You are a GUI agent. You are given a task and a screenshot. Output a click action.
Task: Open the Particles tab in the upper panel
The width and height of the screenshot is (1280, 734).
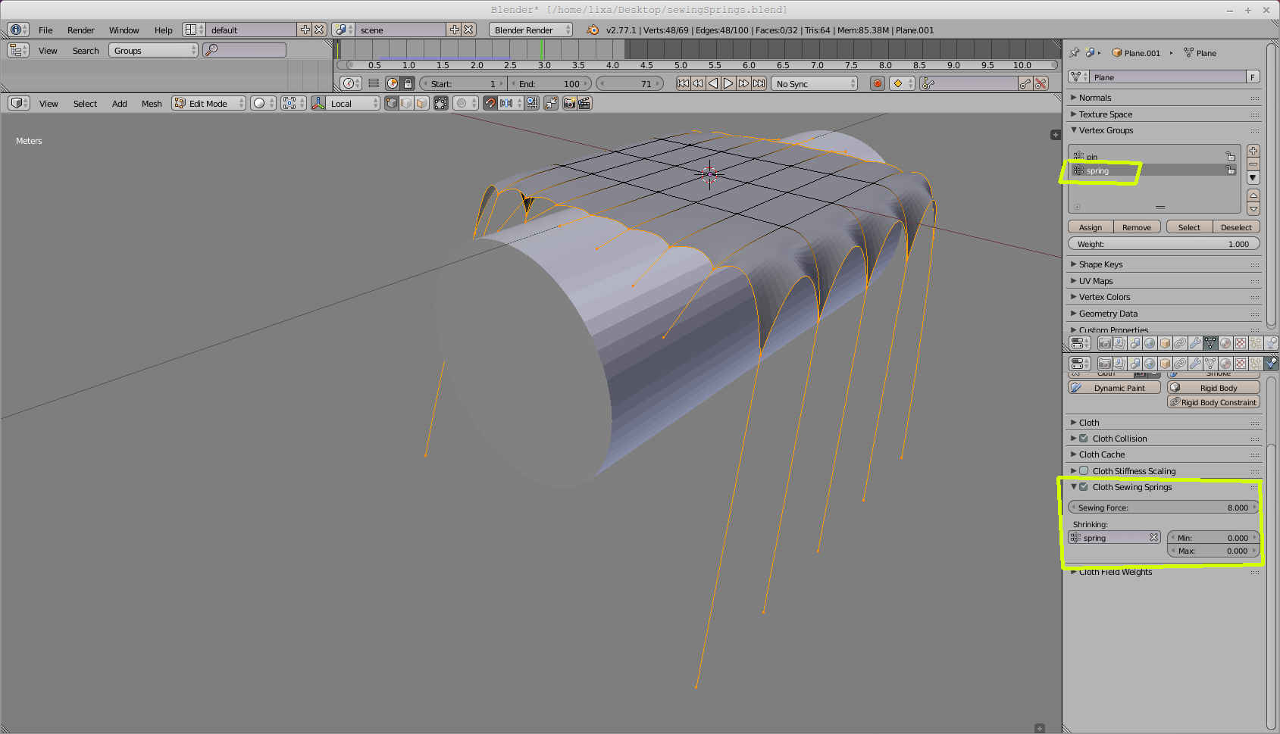pyautogui.click(x=1256, y=343)
